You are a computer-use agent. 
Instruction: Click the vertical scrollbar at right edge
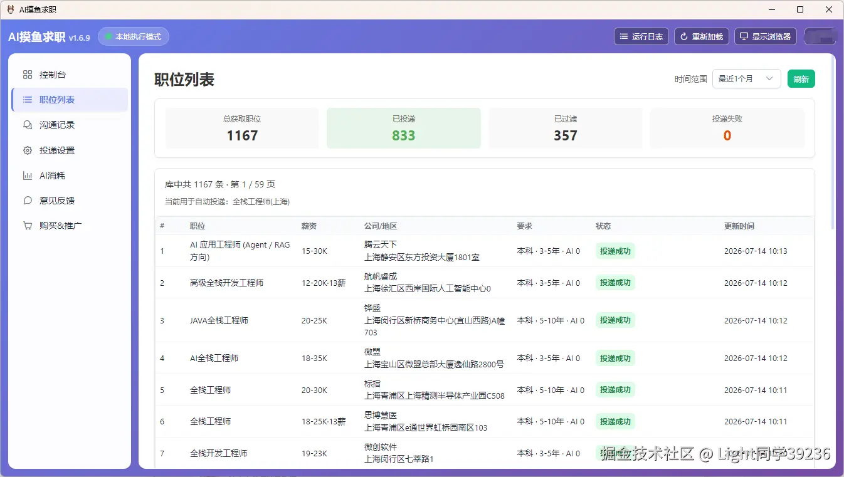833,141
